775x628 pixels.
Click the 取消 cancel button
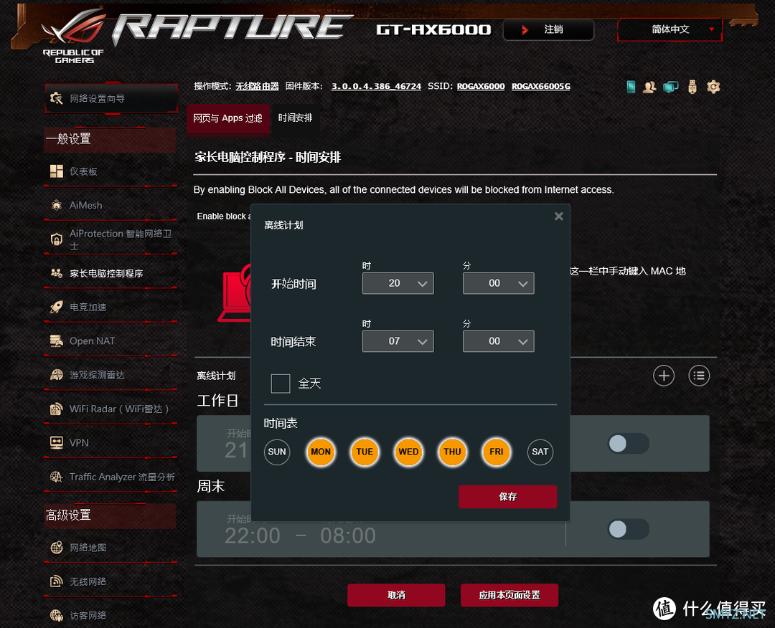tap(396, 596)
